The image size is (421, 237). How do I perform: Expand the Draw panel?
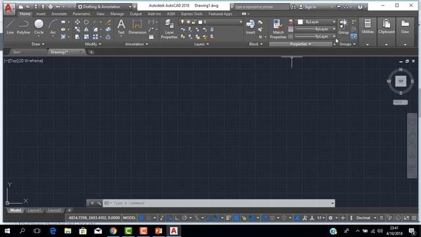tap(38, 44)
